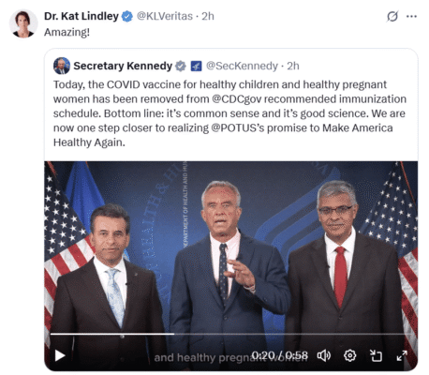The height and width of the screenshot is (375, 429).
Task: Click Dr. Kat Lindley's blue verified badge
Action: click(127, 16)
